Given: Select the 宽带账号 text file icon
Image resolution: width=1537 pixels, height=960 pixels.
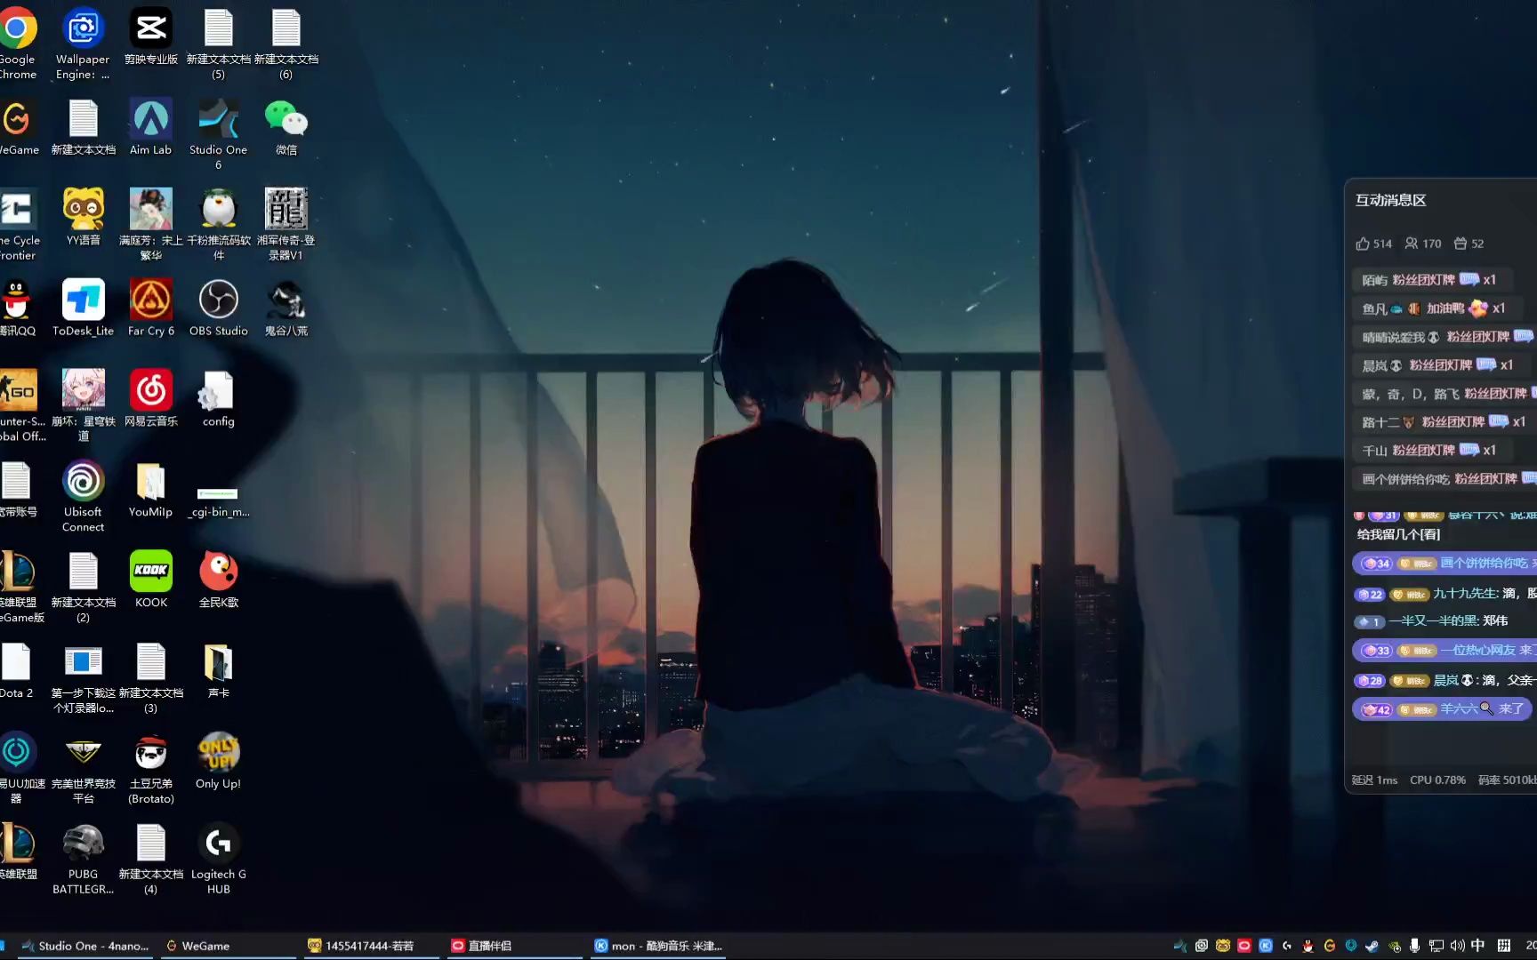Looking at the screenshot, I should [17, 490].
